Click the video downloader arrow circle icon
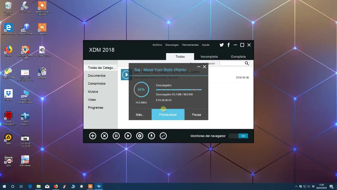Image resolution: width=337 pixels, height=190 pixels. pyautogui.click(x=151, y=136)
